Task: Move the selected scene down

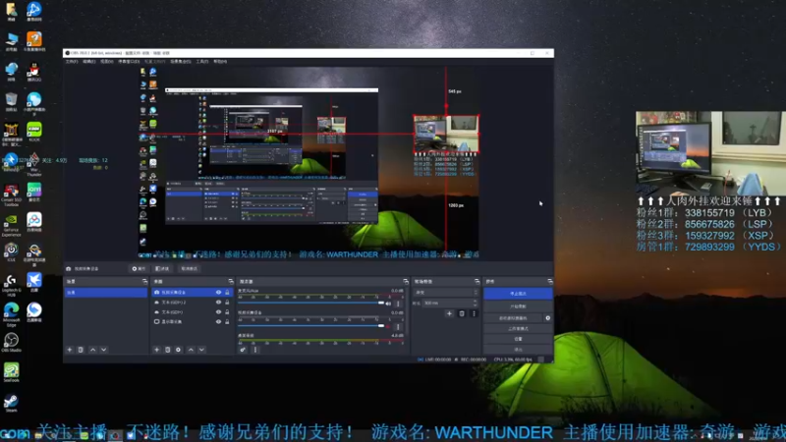Action: click(104, 350)
